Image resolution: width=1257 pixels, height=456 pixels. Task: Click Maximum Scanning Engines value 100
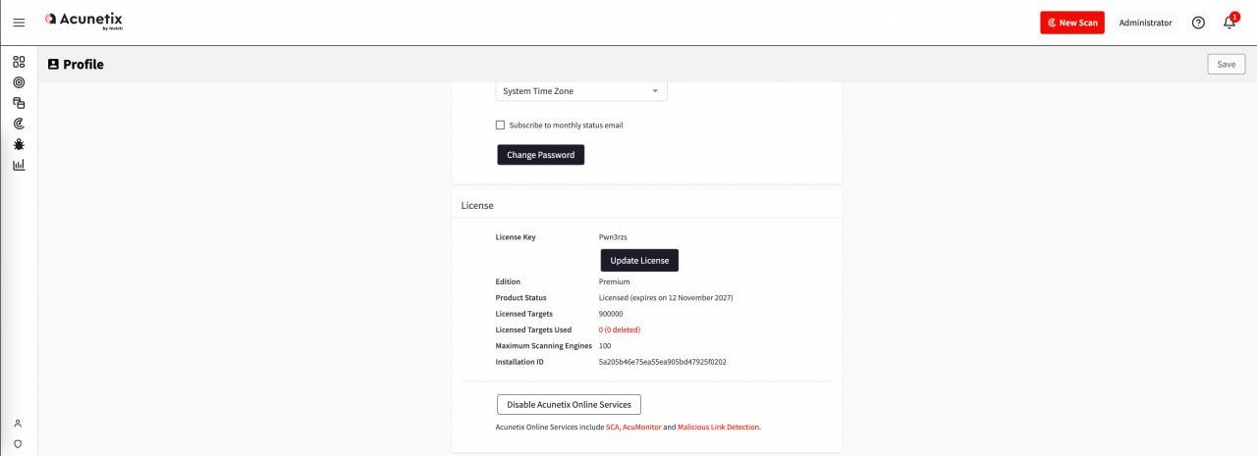tap(605, 346)
